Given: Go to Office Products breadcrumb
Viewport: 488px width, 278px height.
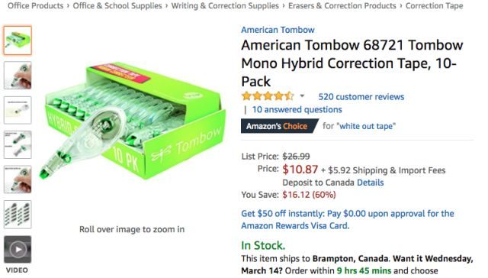Looking at the screenshot, I should pos(36,5).
